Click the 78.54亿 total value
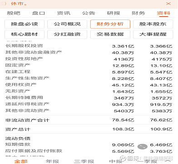The image size is (178, 164). (123, 120)
